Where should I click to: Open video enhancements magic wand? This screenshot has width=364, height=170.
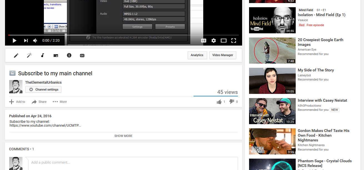[29, 56]
